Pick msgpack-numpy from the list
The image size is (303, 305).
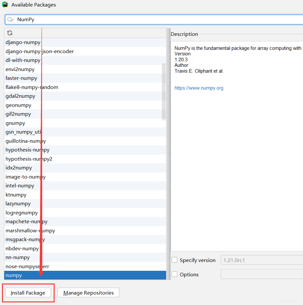[x=85, y=239]
